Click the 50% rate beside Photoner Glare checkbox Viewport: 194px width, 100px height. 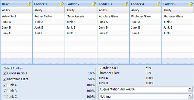pyautogui.click(x=91, y=79)
